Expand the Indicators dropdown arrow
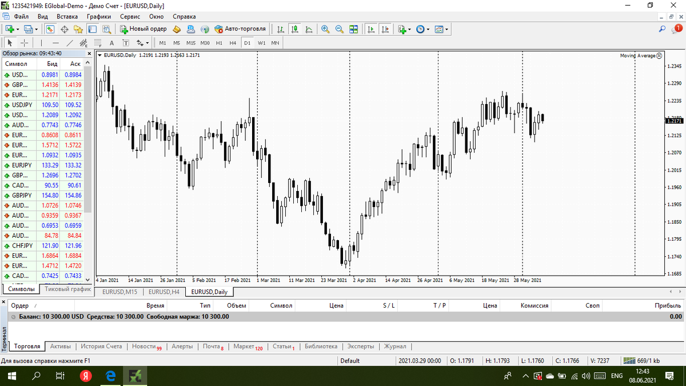 point(409,29)
